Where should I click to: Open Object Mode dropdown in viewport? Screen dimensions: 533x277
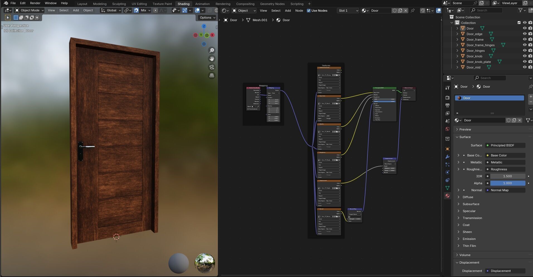(29, 10)
